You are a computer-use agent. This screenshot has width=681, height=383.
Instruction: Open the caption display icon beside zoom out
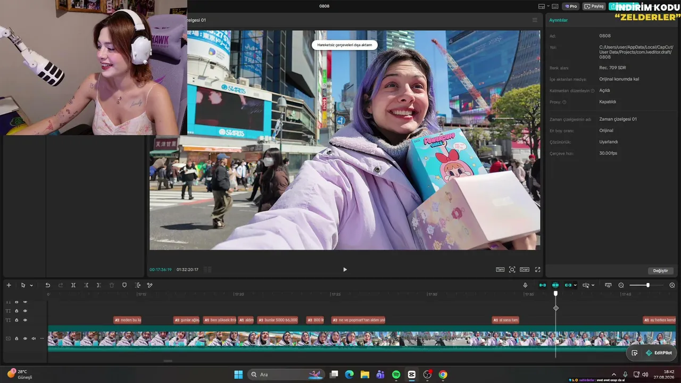608,285
